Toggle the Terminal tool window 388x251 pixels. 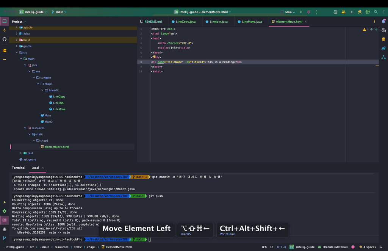coord(5,220)
